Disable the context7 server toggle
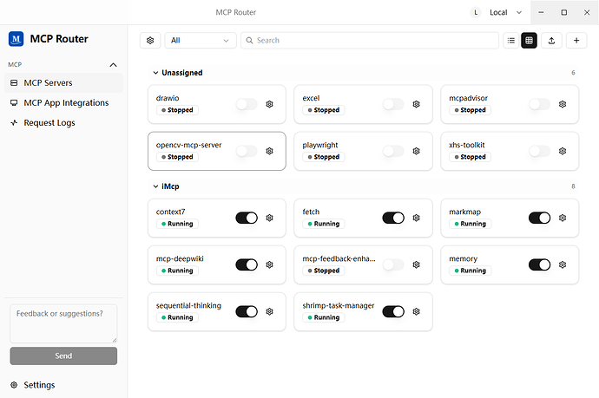The height and width of the screenshot is (398, 599). 247,218
